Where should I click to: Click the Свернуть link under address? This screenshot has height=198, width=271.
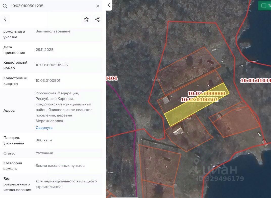pos(44,128)
